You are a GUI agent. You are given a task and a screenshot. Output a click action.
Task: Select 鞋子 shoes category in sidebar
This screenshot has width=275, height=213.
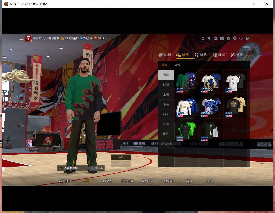tap(166, 114)
